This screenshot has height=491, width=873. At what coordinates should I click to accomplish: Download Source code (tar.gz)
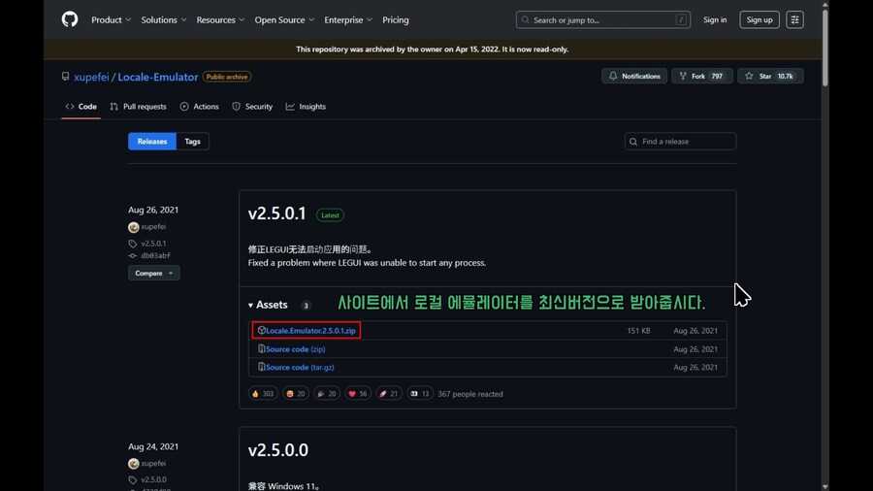pyautogui.click(x=300, y=368)
